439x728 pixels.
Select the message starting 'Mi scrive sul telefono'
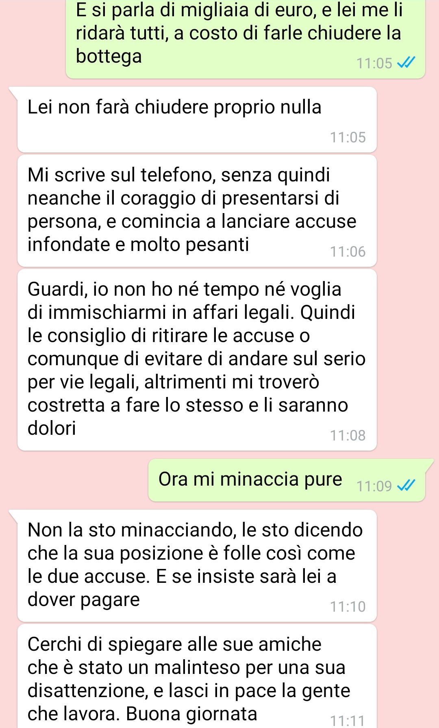[x=197, y=211]
